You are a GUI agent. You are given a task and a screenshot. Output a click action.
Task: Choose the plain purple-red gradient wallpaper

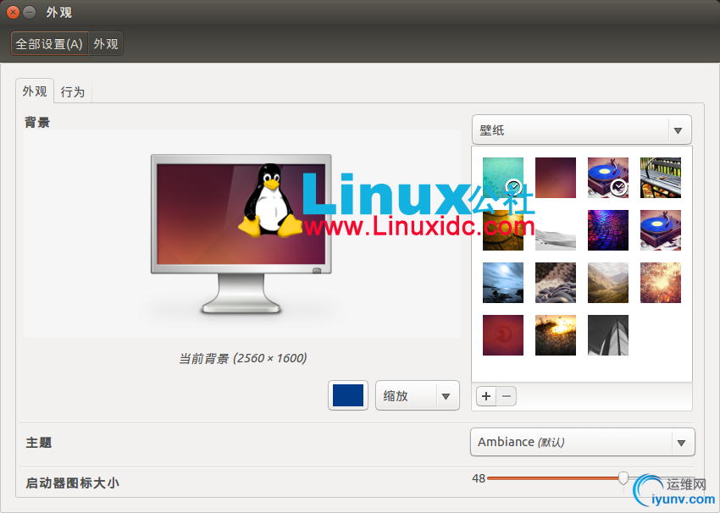[x=555, y=178]
